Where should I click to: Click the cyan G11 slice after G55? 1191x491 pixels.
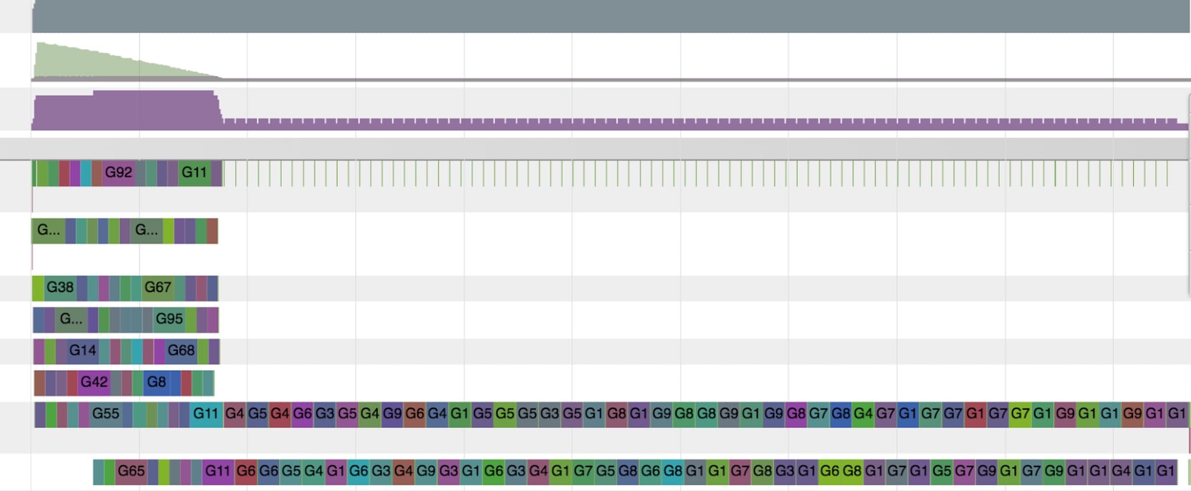[206, 414]
